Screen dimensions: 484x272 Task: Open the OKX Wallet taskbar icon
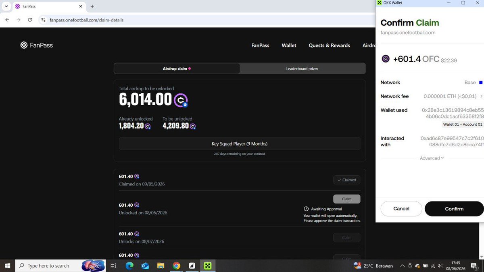click(208, 266)
